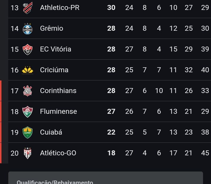211x184 pixels.
Task: Click Atlético-GO's 18 points value
Action: point(111,153)
